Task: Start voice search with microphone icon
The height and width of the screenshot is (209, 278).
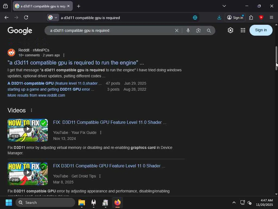Action: pyautogui.click(x=188, y=30)
